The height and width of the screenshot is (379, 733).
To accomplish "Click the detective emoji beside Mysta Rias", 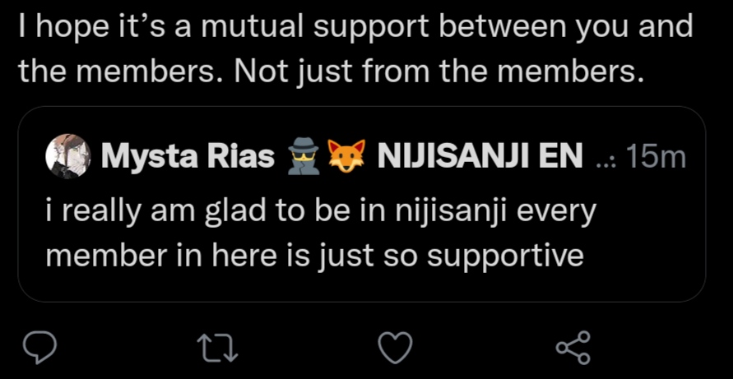I will pos(299,155).
